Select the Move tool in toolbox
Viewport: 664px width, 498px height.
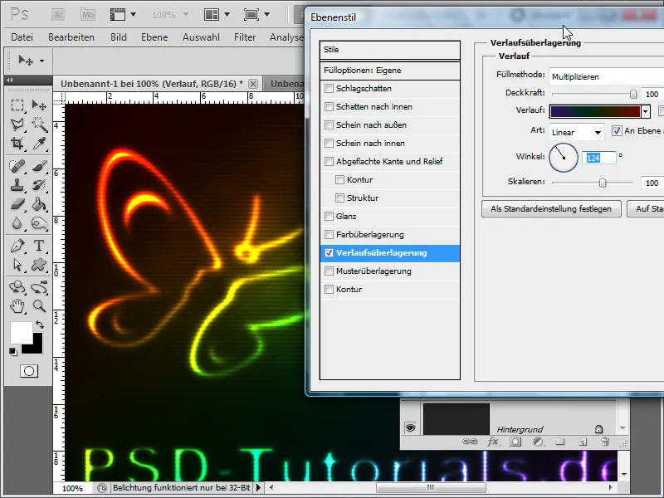click(x=39, y=105)
